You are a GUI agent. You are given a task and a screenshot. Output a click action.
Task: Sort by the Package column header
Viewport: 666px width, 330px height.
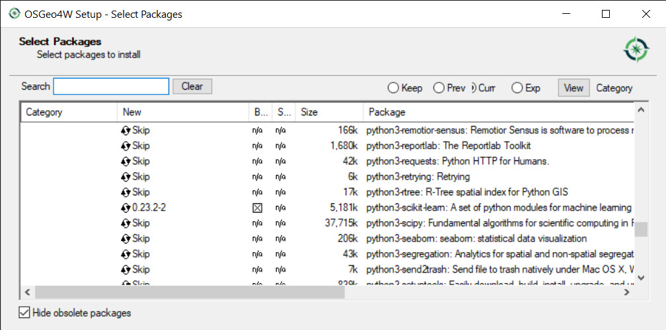tap(499, 112)
